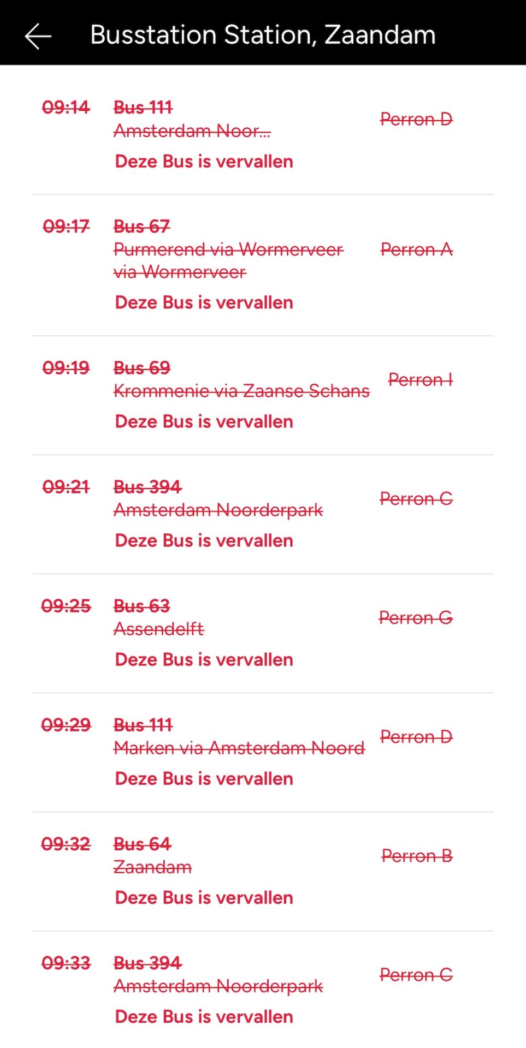Tap the Perron B platform label
526x1048 pixels.
[417, 856]
